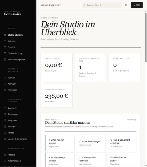
Task: Click the Studio-Übersicht grid icon in sidebar
Action: point(5,35)
